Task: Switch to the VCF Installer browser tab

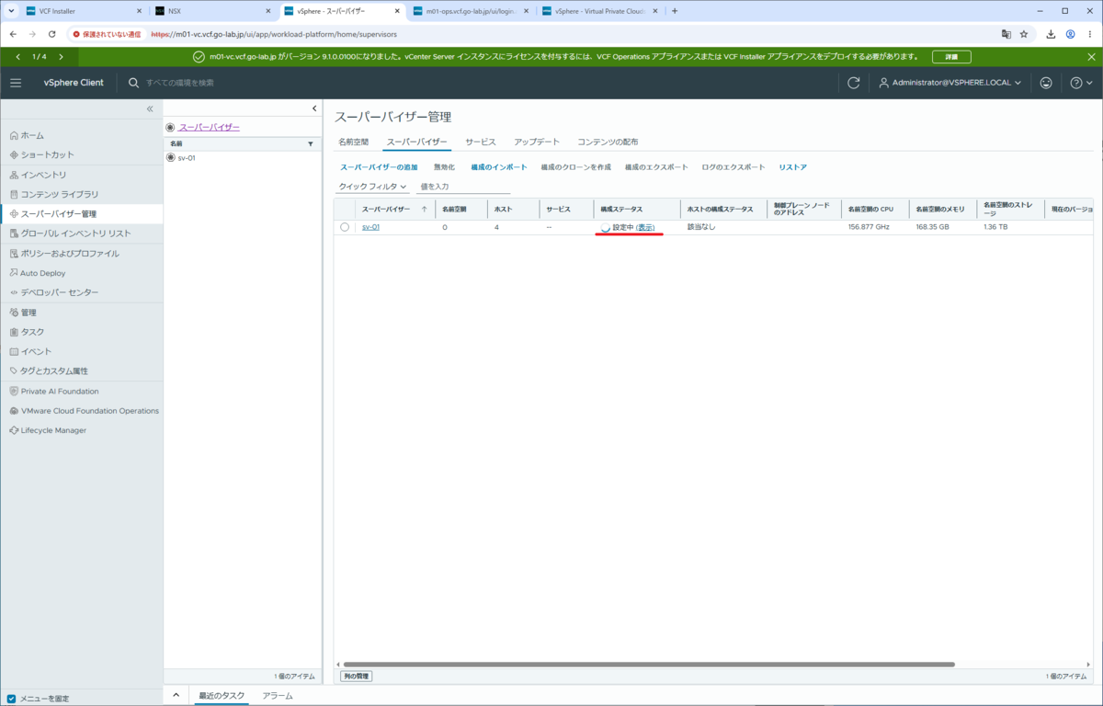Action: coord(83,11)
